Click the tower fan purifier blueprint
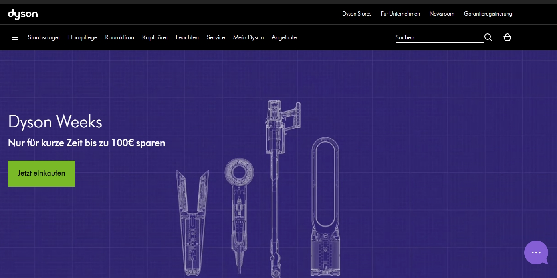 pos(326,207)
